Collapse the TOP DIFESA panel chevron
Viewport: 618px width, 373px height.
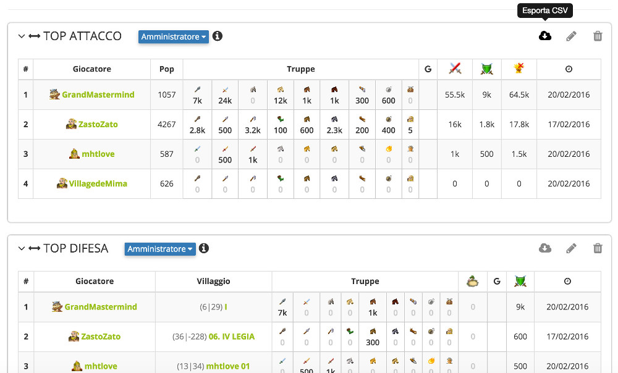coord(22,248)
